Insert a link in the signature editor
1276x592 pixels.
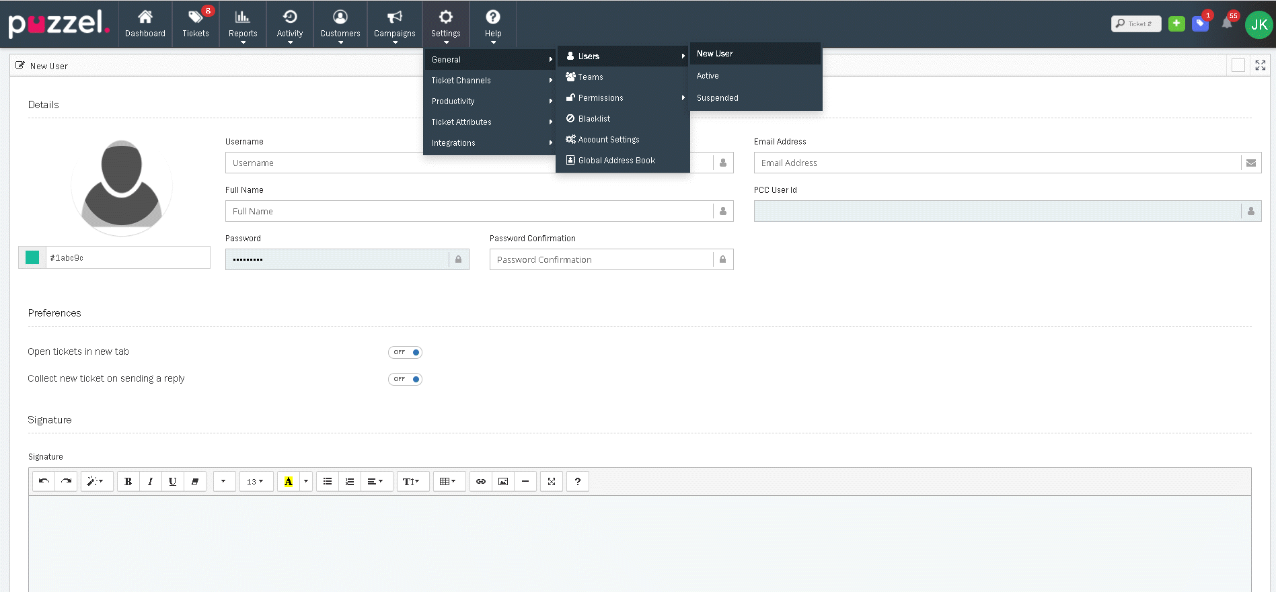click(481, 481)
